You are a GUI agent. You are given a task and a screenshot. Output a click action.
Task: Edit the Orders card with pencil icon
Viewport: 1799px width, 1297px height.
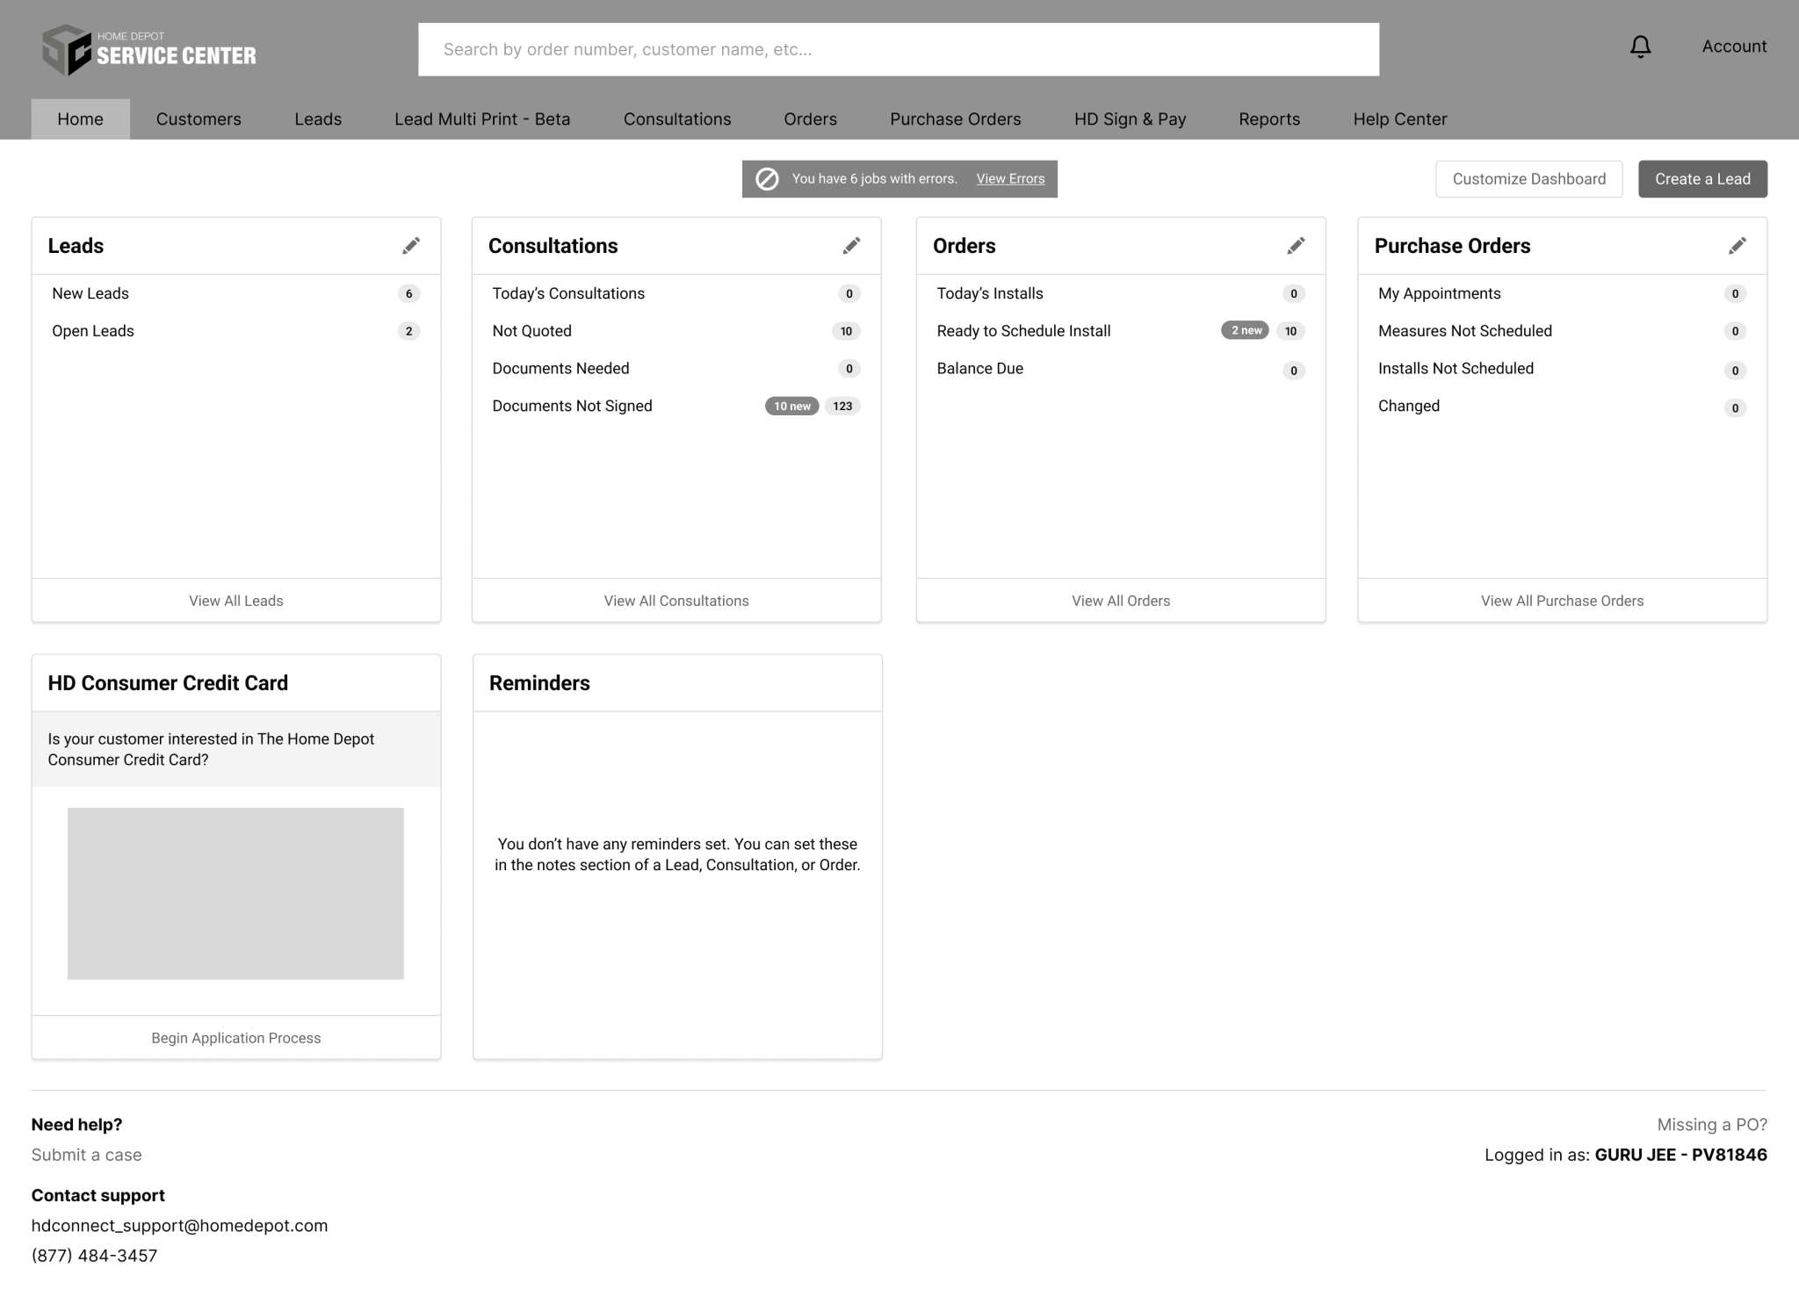pos(1296,246)
